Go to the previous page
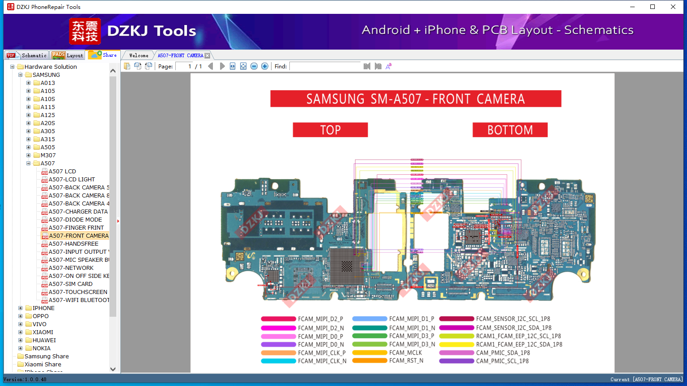This screenshot has width=687, height=386. coord(211,66)
